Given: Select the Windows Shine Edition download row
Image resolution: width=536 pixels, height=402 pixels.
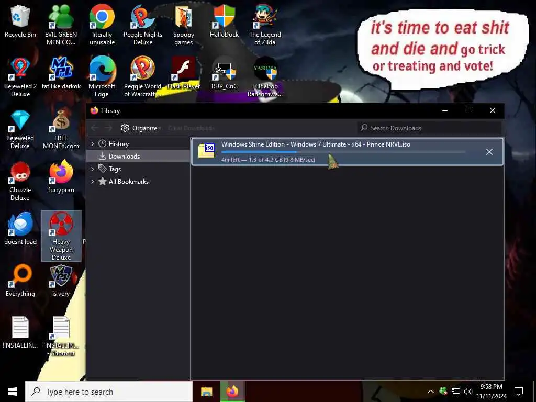Looking at the screenshot, I should coord(348,152).
